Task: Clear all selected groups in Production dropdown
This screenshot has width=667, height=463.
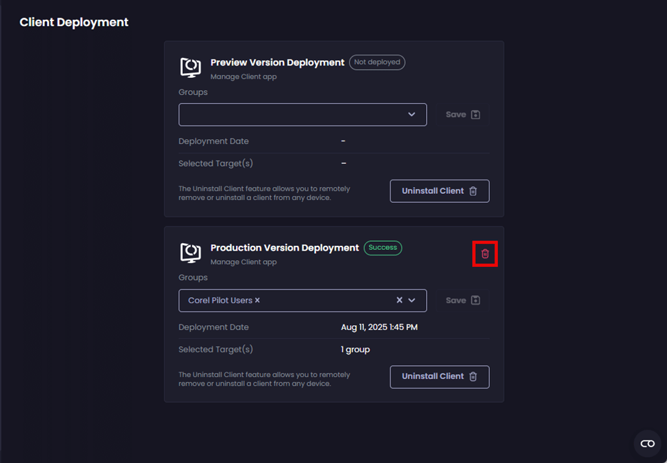Action: 400,300
